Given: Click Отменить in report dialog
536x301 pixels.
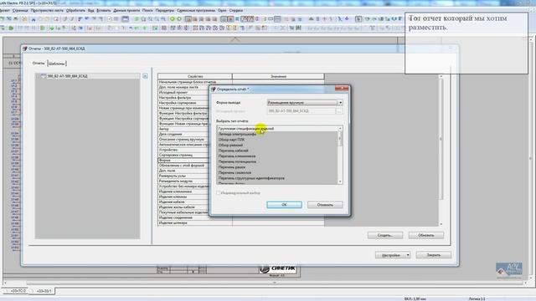Looking at the screenshot, I should point(325,205).
